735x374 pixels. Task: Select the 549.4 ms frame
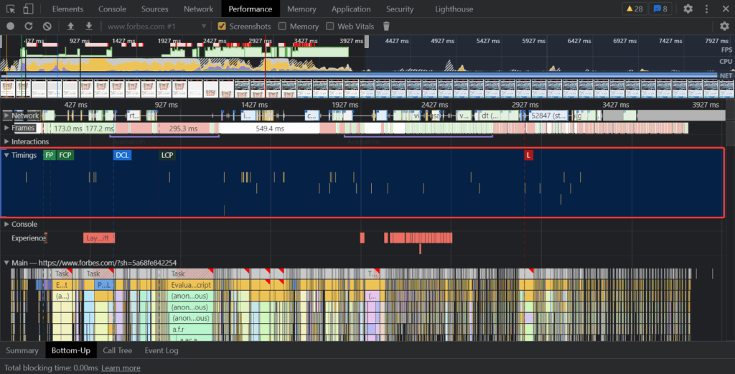point(270,128)
